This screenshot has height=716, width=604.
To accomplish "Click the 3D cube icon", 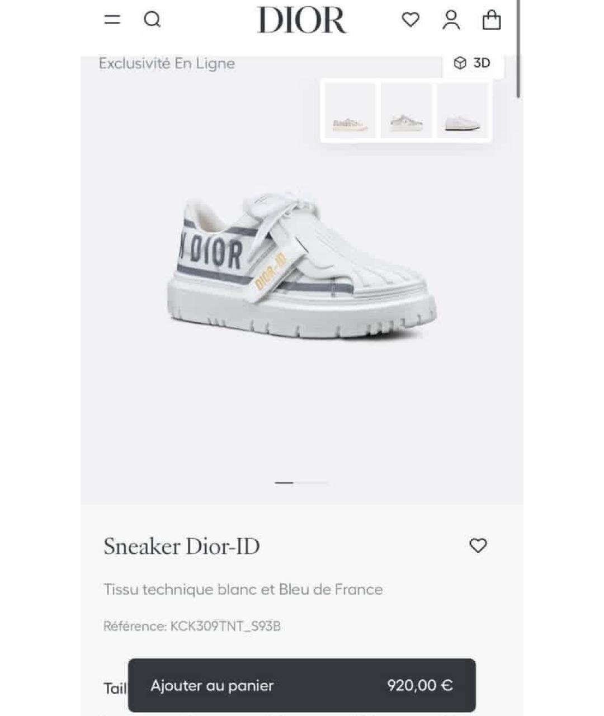I will (460, 63).
